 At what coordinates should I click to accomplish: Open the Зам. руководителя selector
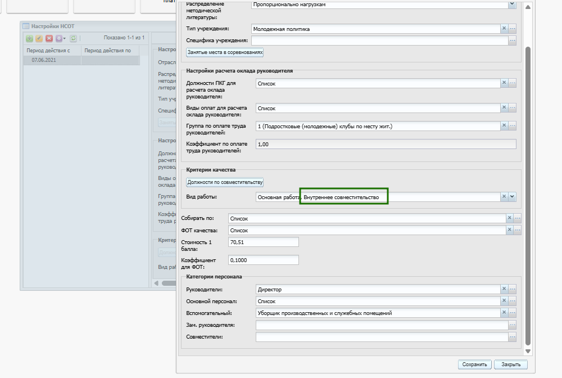pyautogui.click(x=513, y=325)
